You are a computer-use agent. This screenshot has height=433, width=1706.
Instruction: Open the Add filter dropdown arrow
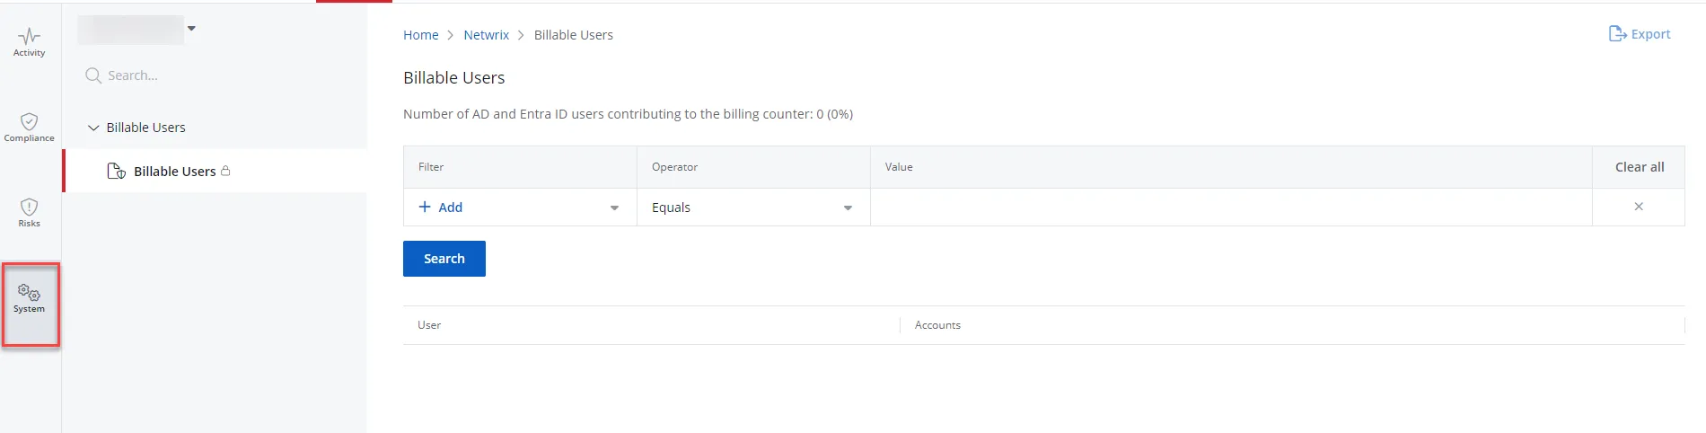614,208
